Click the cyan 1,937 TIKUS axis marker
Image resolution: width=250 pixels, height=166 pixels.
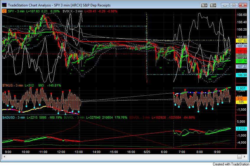241,88
